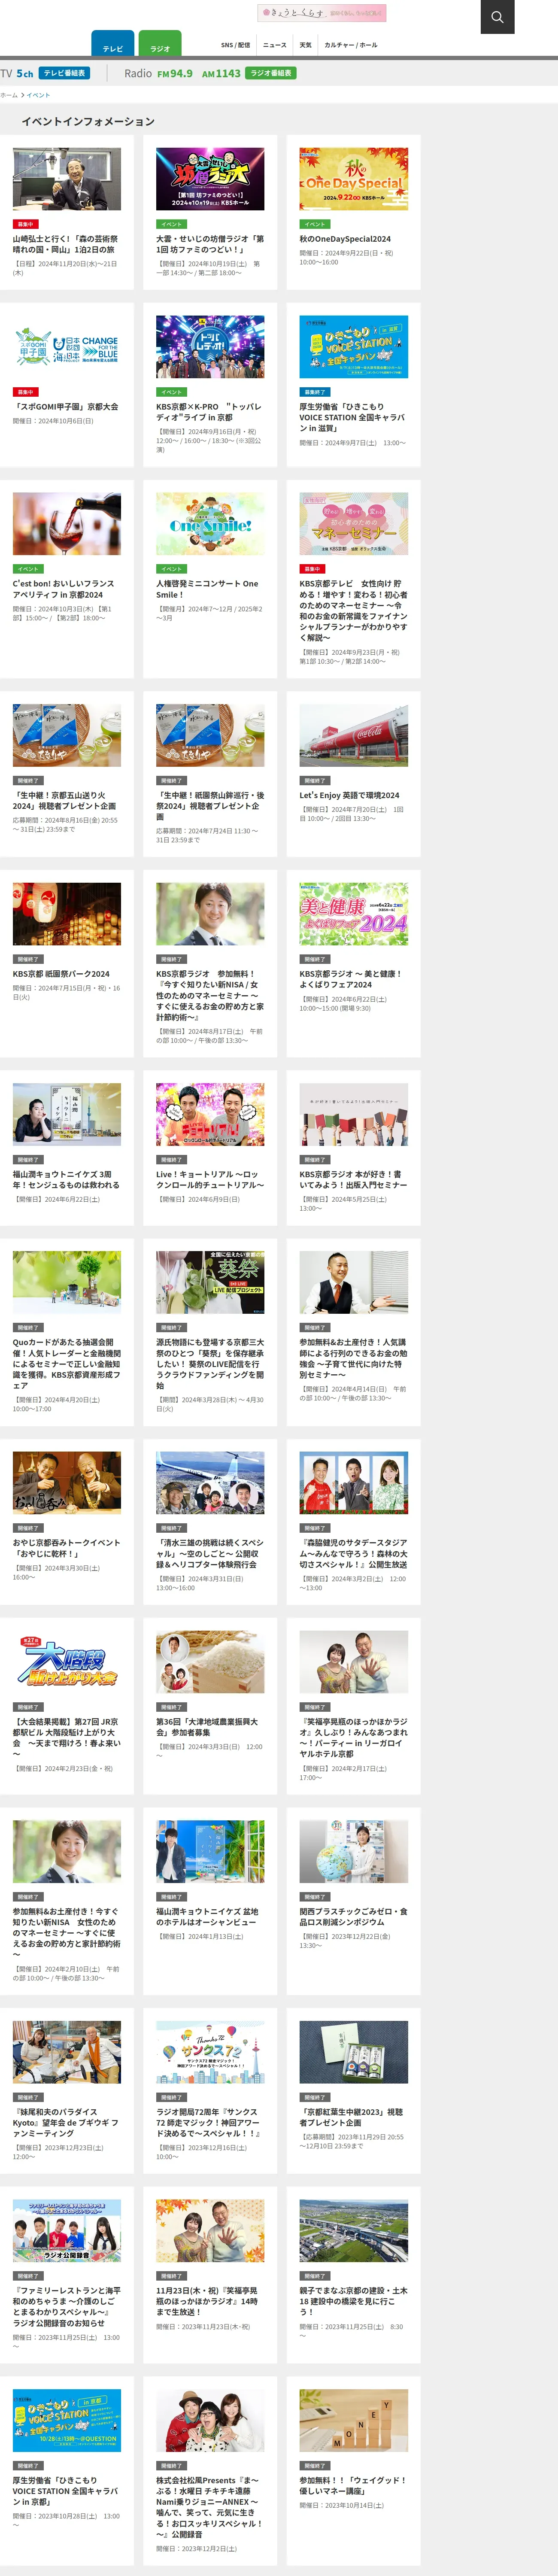The image size is (558, 2576).
Task: Open the aerial bridge construction thumbnail
Action: (x=354, y=2230)
